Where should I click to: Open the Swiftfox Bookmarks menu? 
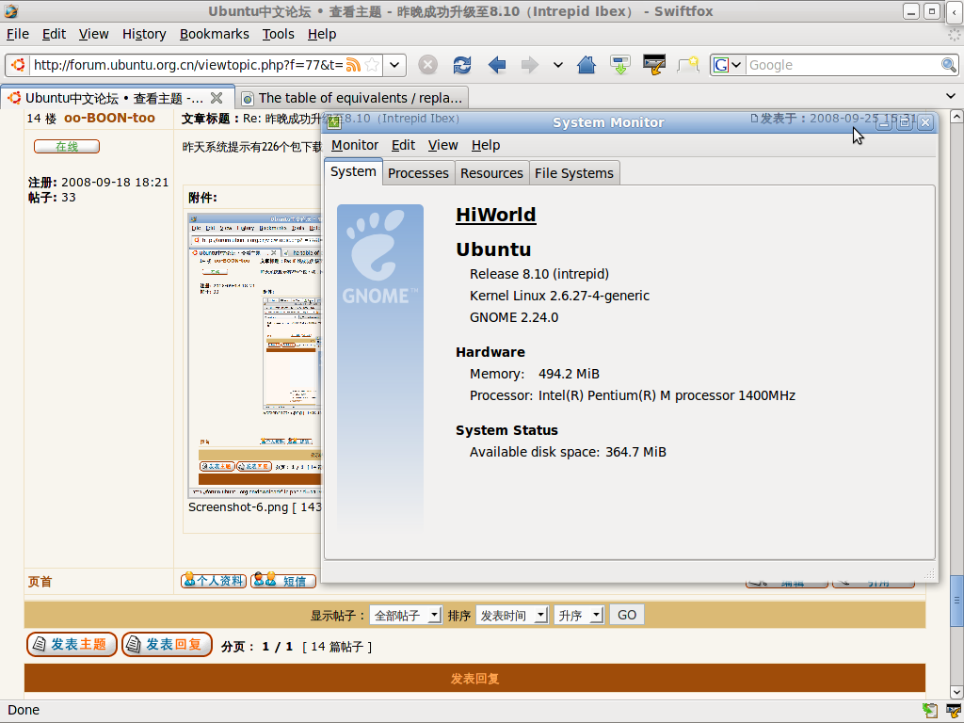(215, 34)
